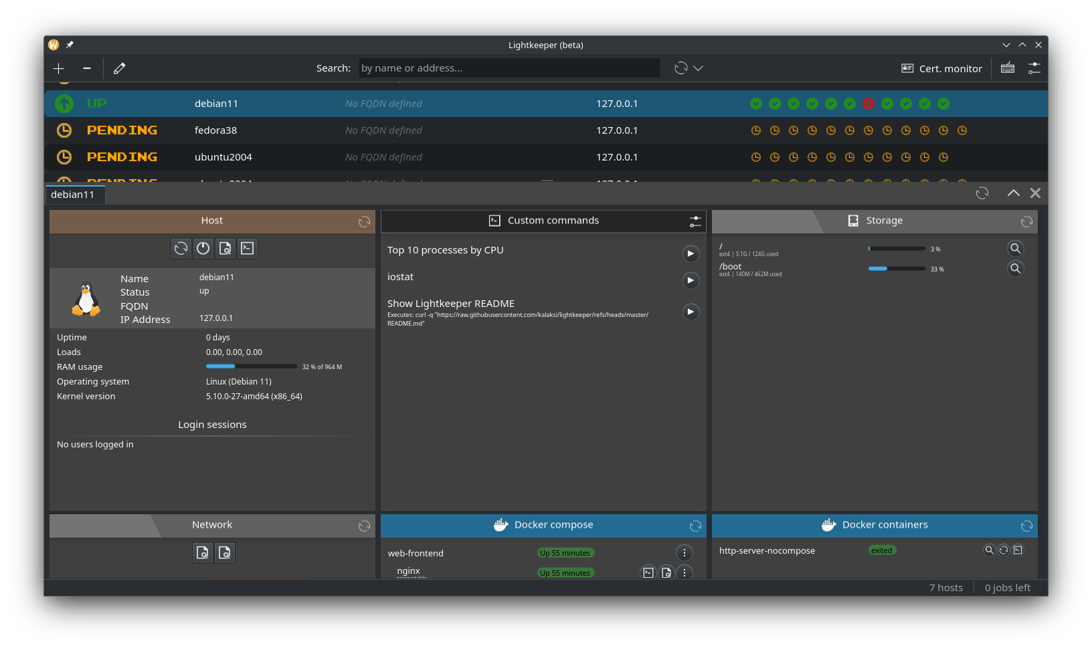Click Host panel refresh action button
This screenshot has height=648, width=1092.
tap(181, 249)
